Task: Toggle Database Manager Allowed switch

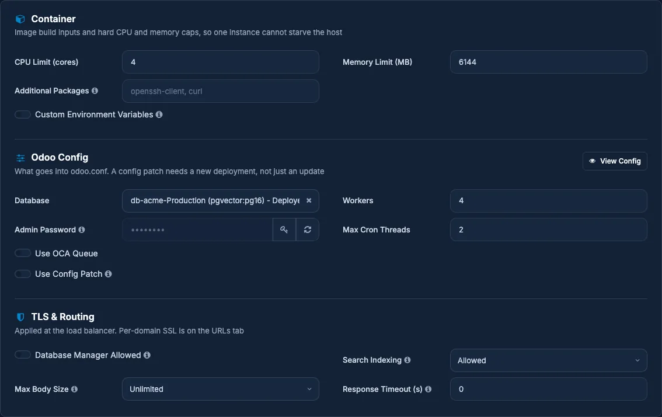Action: pyautogui.click(x=23, y=355)
